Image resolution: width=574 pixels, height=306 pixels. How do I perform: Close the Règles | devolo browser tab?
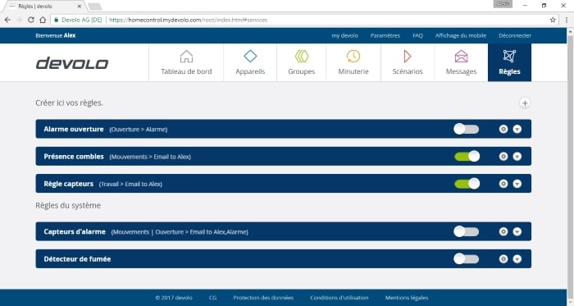point(80,7)
